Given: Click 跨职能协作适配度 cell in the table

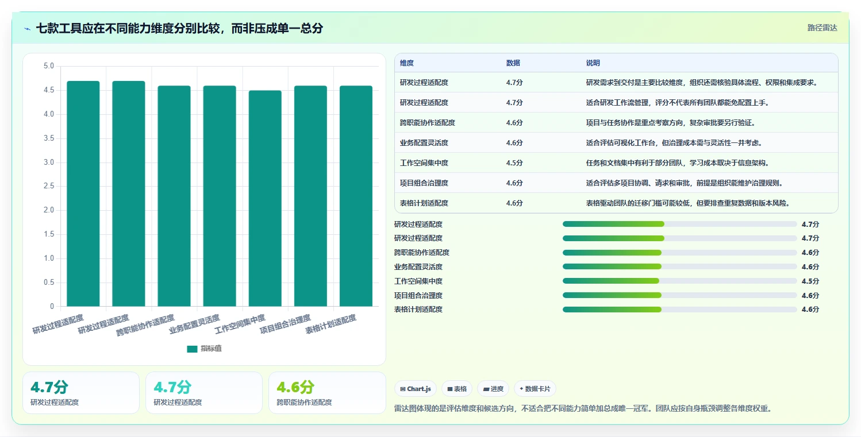Looking at the screenshot, I should (x=428, y=123).
